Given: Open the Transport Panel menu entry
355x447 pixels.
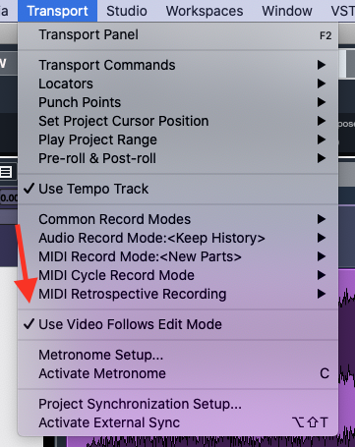Looking at the screenshot, I should click(x=178, y=35).
